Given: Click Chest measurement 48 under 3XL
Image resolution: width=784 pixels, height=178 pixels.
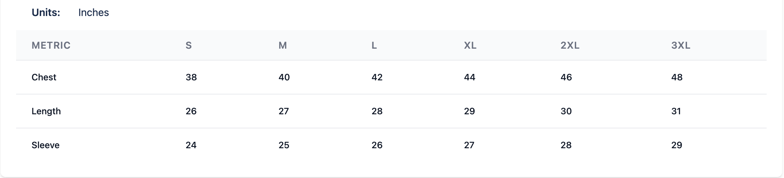Looking at the screenshot, I should [677, 77].
